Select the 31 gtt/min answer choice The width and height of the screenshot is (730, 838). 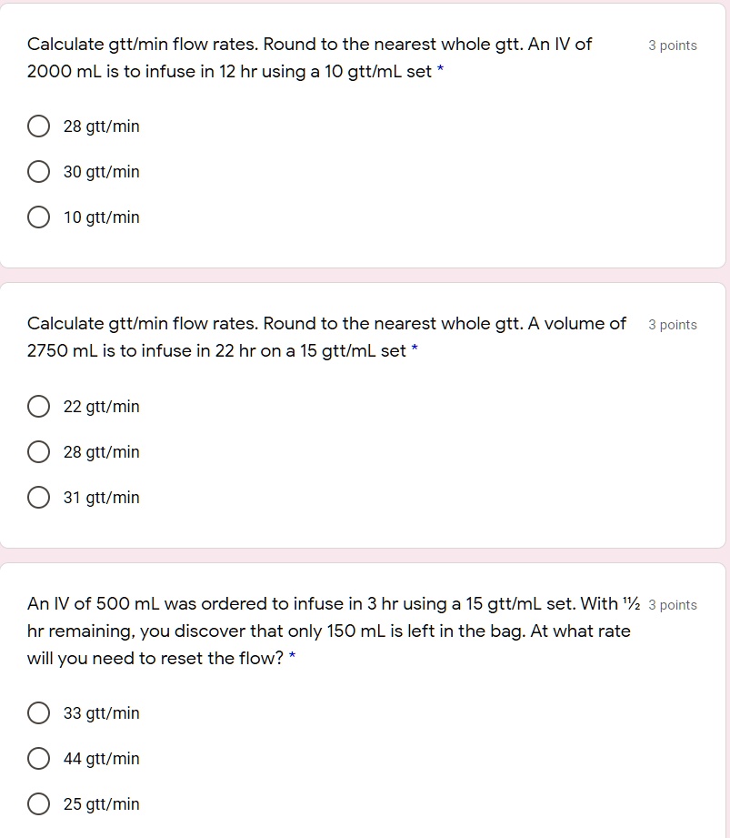coord(38,497)
